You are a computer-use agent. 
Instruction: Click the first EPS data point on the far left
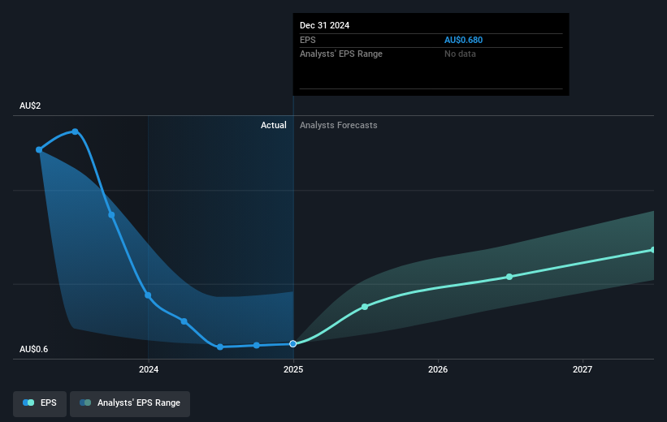pos(39,149)
